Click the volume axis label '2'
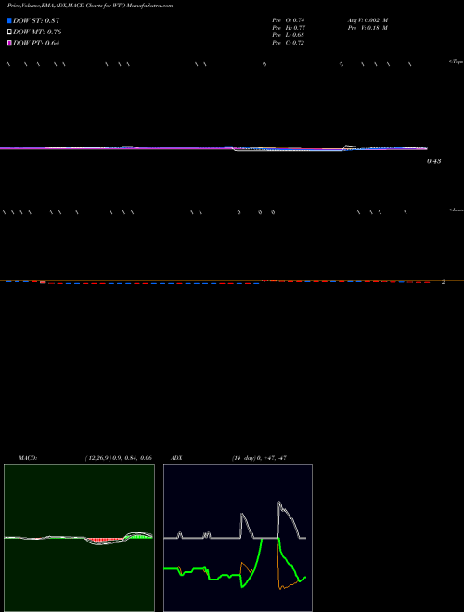 tap(444, 282)
